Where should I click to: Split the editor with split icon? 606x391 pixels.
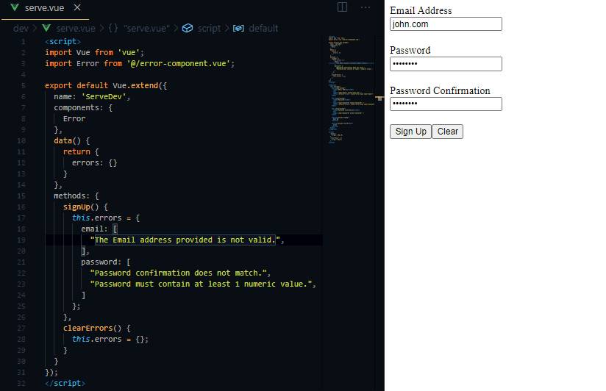click(342, 7)
